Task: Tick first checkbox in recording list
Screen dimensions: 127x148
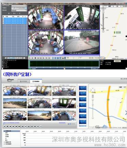Action: click(x=3, y=18)
